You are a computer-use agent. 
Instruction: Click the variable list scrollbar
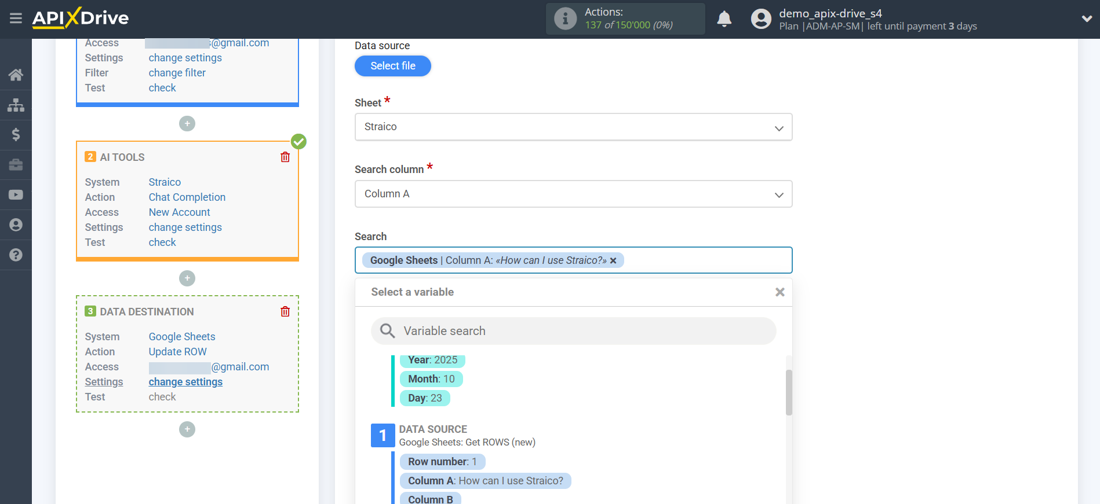(x=789, y=392)
